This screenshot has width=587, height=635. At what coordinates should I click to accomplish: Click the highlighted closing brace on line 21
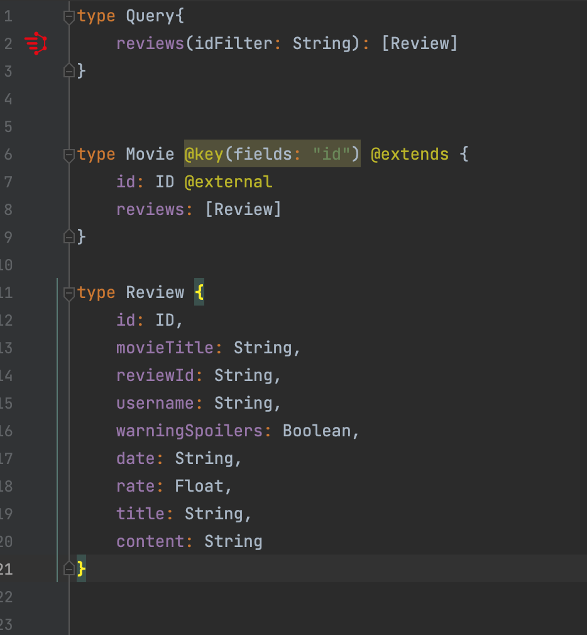[x=81, y=569]
